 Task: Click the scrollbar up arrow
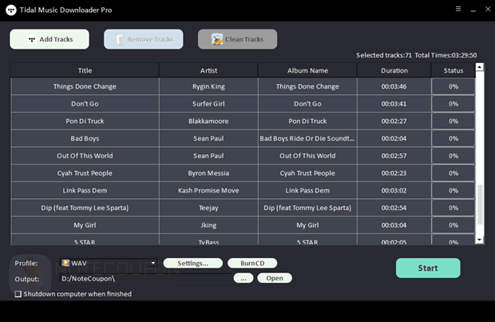[x=480, y=66]
